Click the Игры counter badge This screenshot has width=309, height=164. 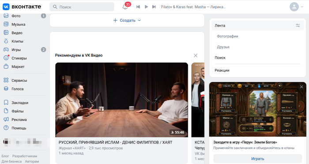(x=43, y=50)
